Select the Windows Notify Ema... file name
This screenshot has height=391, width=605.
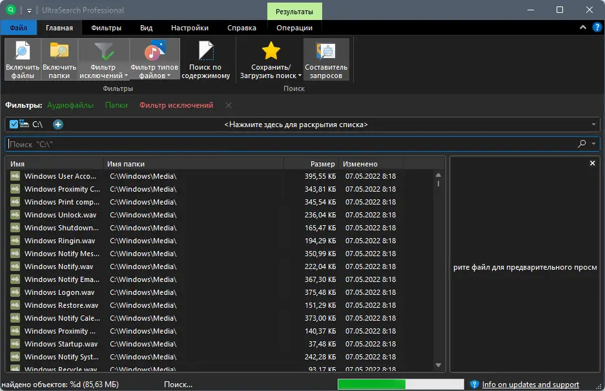(62, 279)
